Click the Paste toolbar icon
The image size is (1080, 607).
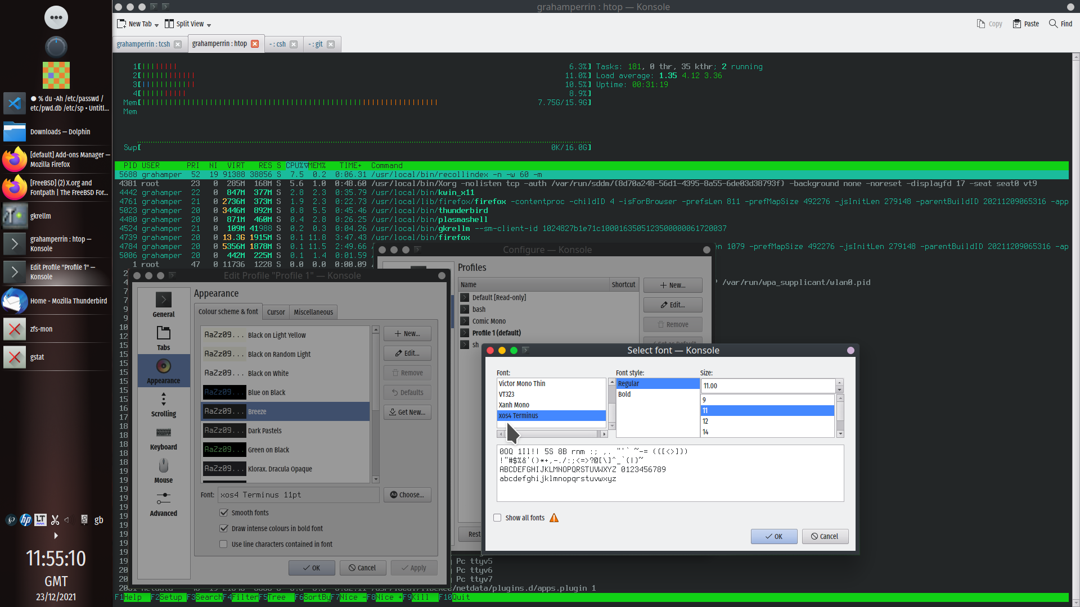(1017, 24)
